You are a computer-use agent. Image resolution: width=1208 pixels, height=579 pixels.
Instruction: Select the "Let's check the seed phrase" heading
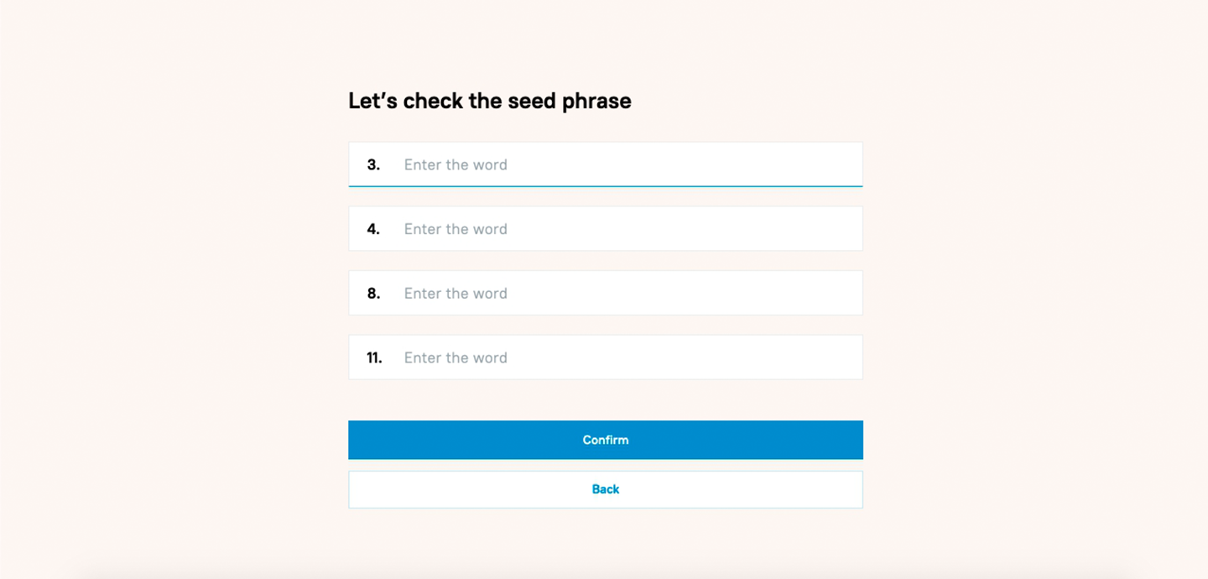coord(490,102)
